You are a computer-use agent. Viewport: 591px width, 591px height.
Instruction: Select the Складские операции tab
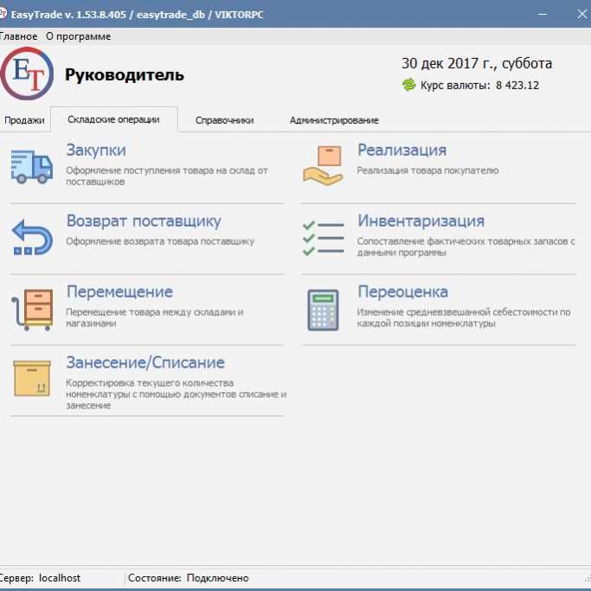(x=114, y=119)
